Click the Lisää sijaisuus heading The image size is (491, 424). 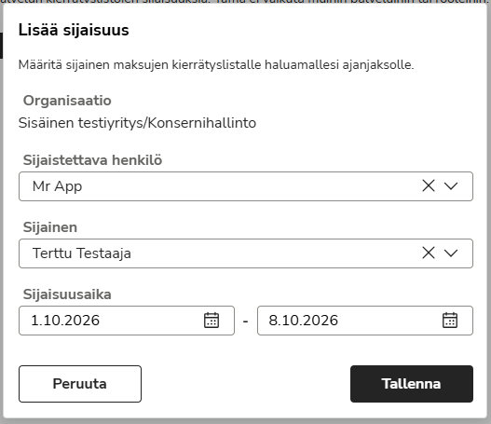[x=74, y=30]
